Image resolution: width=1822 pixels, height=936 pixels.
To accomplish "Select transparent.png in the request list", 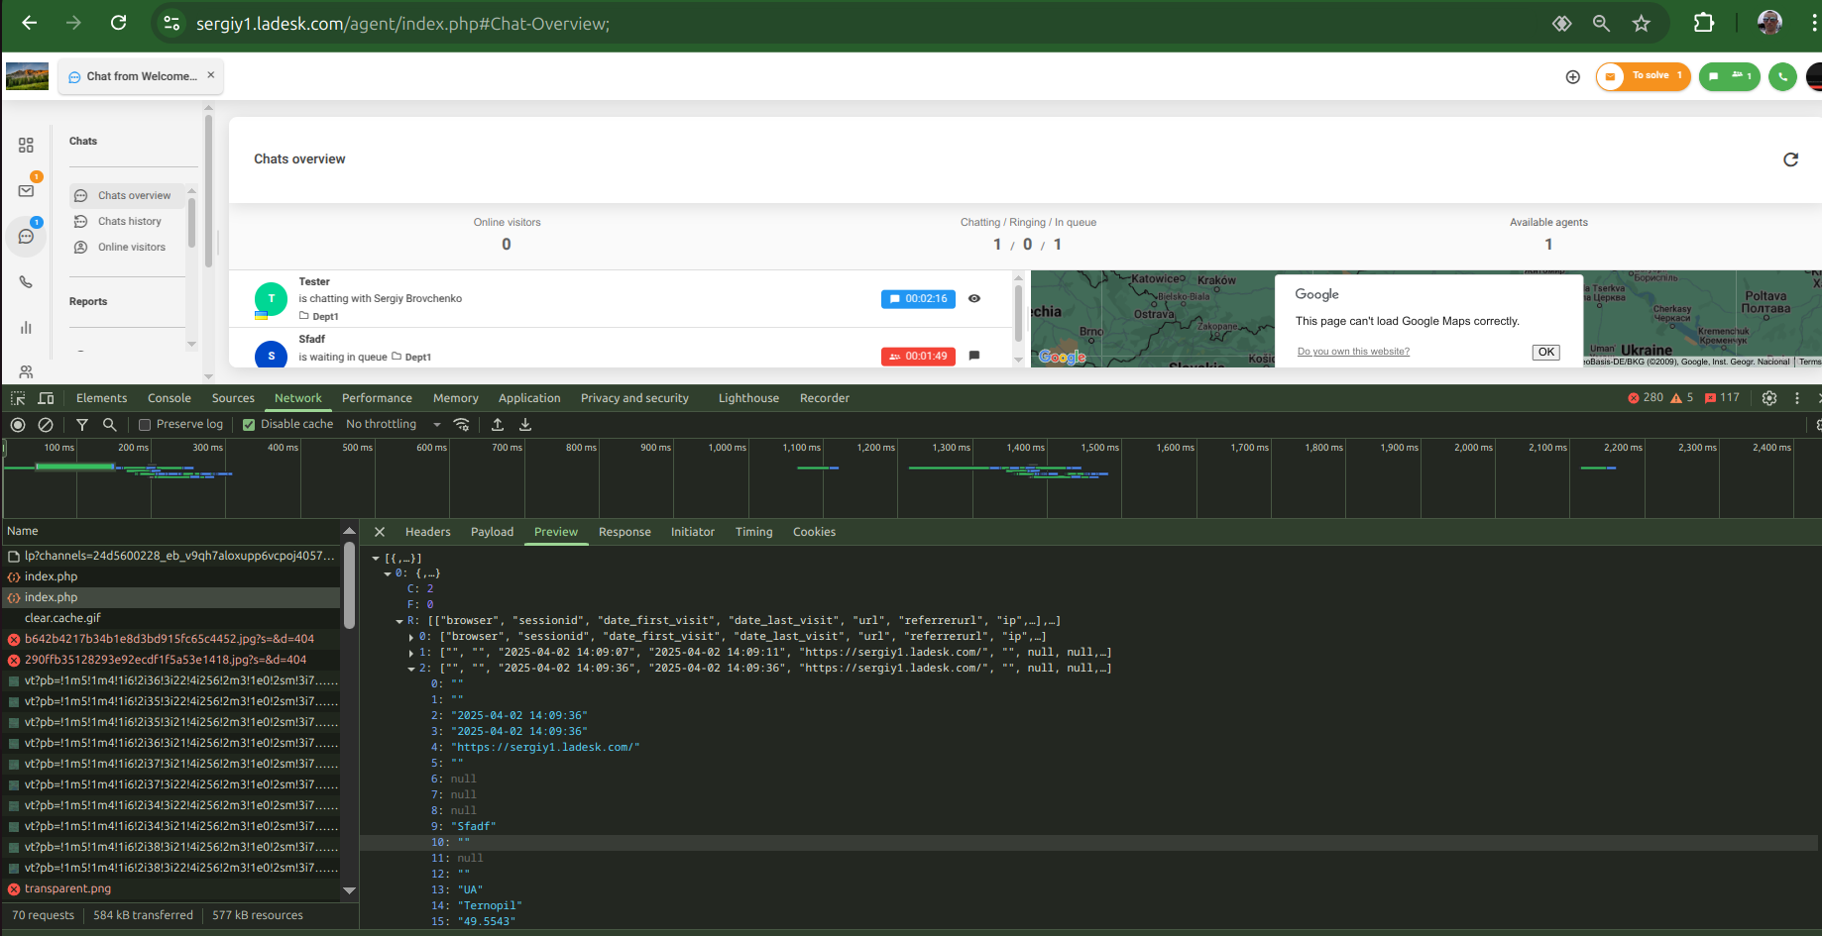I will coord(67,888).
